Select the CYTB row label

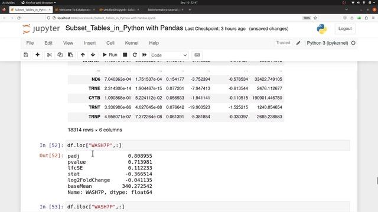pos(94,98)
